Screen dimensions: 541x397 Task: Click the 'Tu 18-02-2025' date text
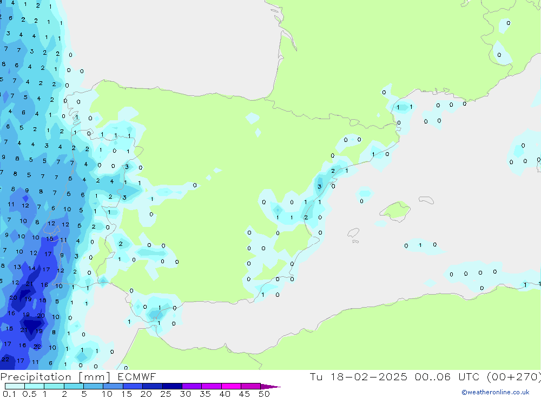358,377
